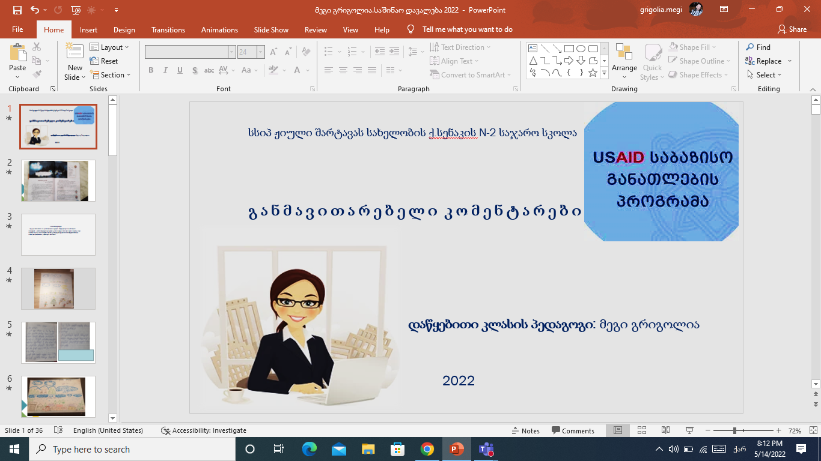This screenshot has width=821, height=461.
Task: Open the Transitions tab
Action: click(168, 29)
